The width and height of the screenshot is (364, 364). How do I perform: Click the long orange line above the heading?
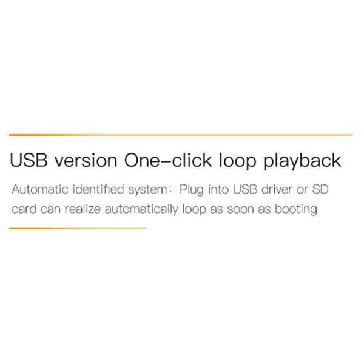point(181,135)
